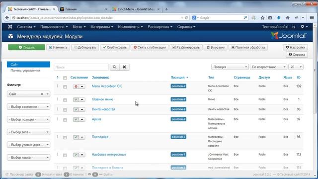Screen dimensions: 318x179
Task: Click the published check icon for Наиболее интересные
Action: pyautogui.click(x=76, y=155)
